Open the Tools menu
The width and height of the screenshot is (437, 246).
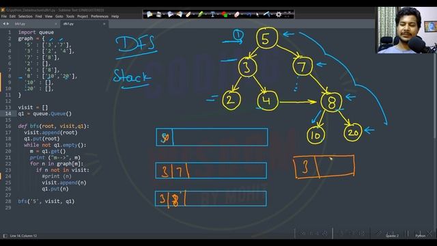[x=70, y=16]
